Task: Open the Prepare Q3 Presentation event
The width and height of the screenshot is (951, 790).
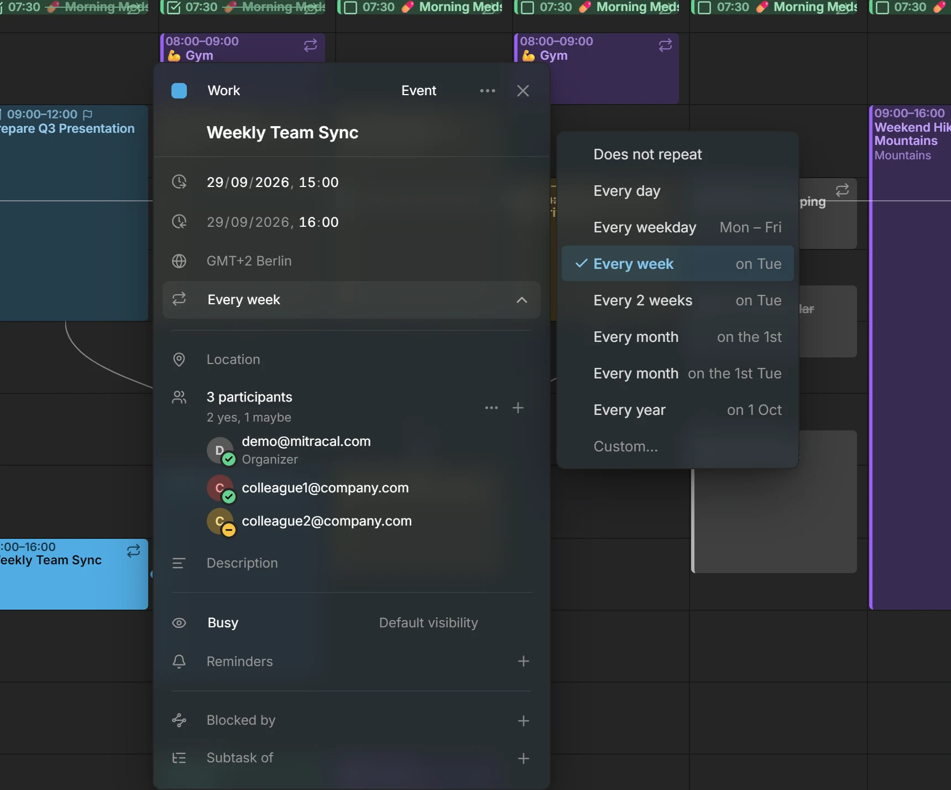Action: click(74, 213)
